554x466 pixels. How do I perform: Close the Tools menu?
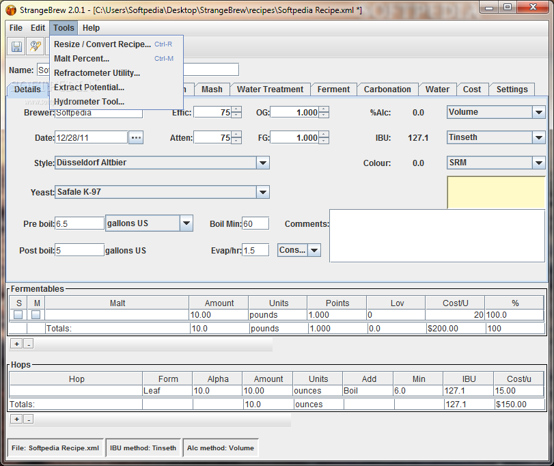pyautogui.click(x=64, y=28)
